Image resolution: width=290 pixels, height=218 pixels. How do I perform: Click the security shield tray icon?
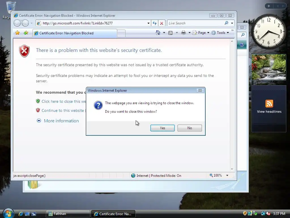[x=245, y=213]
